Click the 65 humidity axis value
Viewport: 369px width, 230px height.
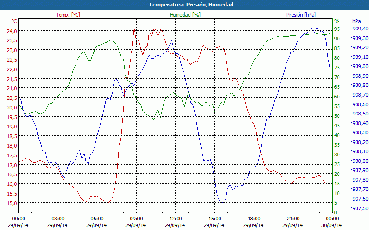click(337, 87)
